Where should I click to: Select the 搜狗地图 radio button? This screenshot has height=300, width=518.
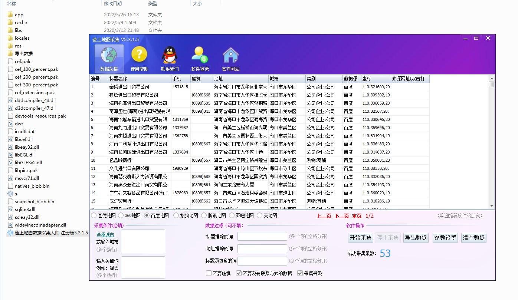[176, 215]
